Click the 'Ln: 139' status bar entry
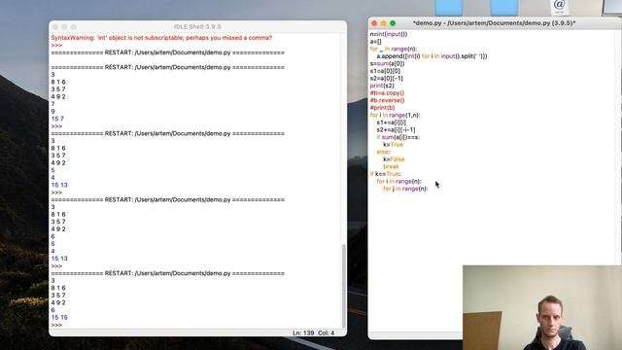This screenshot has width=622, height=350. (x=303, y=332)
